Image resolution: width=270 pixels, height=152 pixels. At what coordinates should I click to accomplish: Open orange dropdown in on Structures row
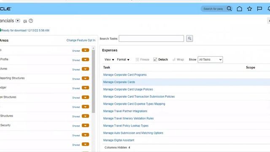point(85,98)
